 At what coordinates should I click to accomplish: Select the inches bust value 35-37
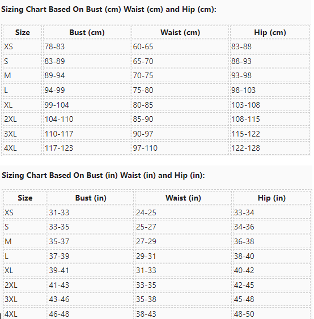[59, 241]
